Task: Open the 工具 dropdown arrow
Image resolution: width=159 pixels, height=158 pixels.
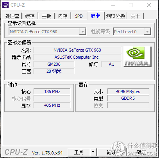Action: pyautogui.click(x=93, y=152)
